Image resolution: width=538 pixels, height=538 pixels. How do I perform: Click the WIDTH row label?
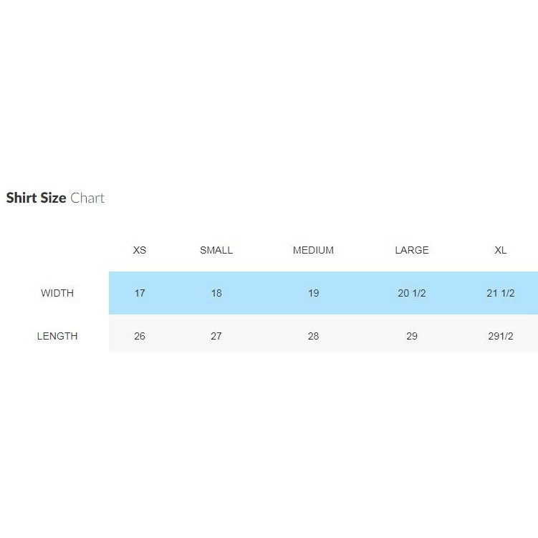coord(57,293)
